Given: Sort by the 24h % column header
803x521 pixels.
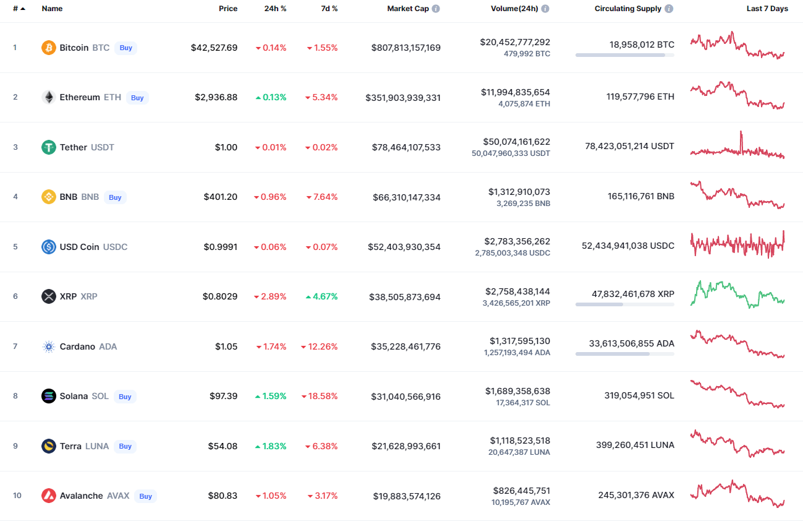Looking at the screenshot, I should (x=275, y=9).
